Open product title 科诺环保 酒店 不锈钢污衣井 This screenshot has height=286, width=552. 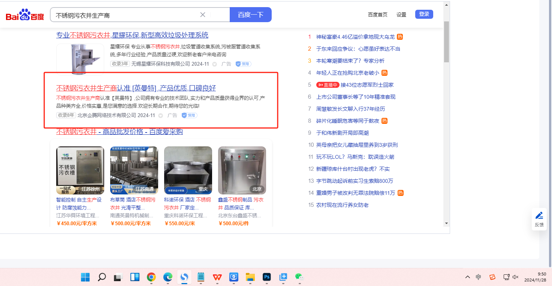pyautogui.click(x=187, y=204)
